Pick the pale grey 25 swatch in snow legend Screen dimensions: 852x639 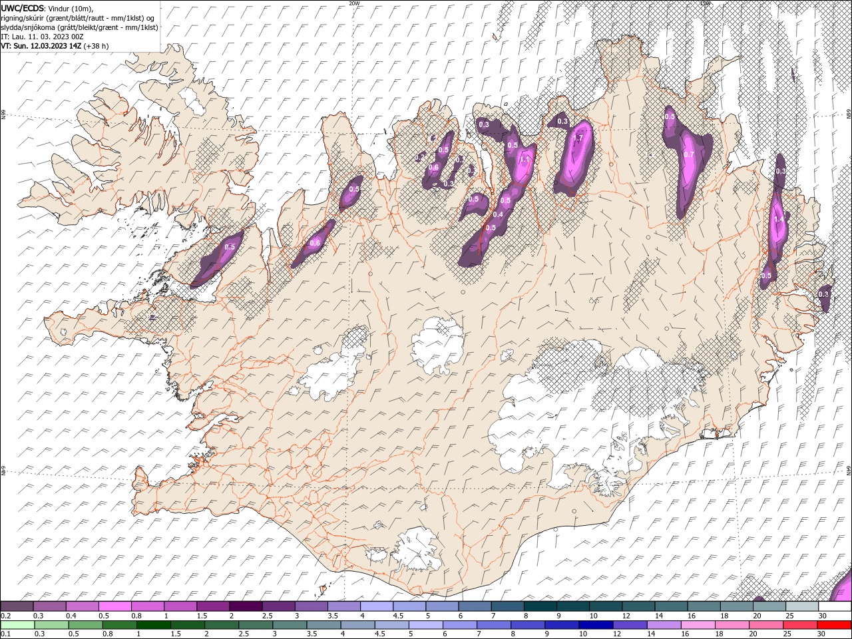[802, 606]
